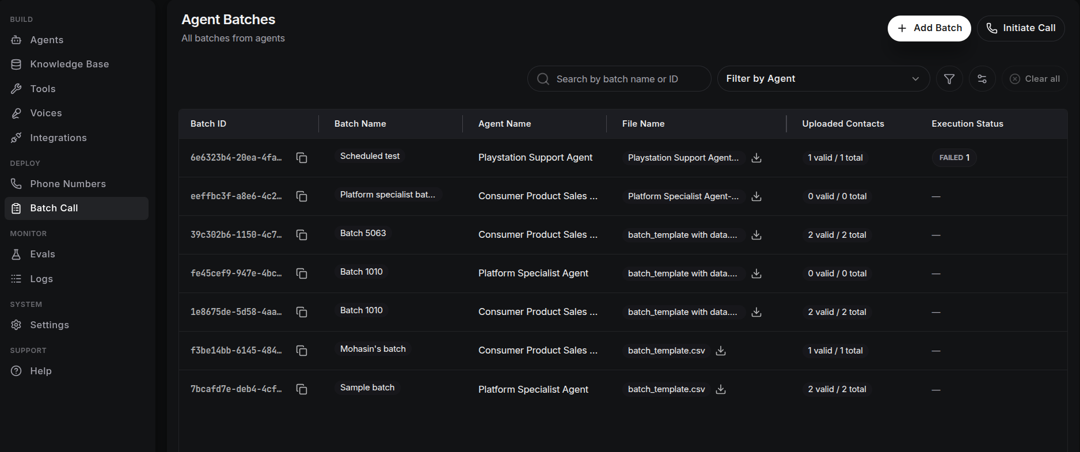
Task: Click the Settings gear icon
Action: pos(16,325)
